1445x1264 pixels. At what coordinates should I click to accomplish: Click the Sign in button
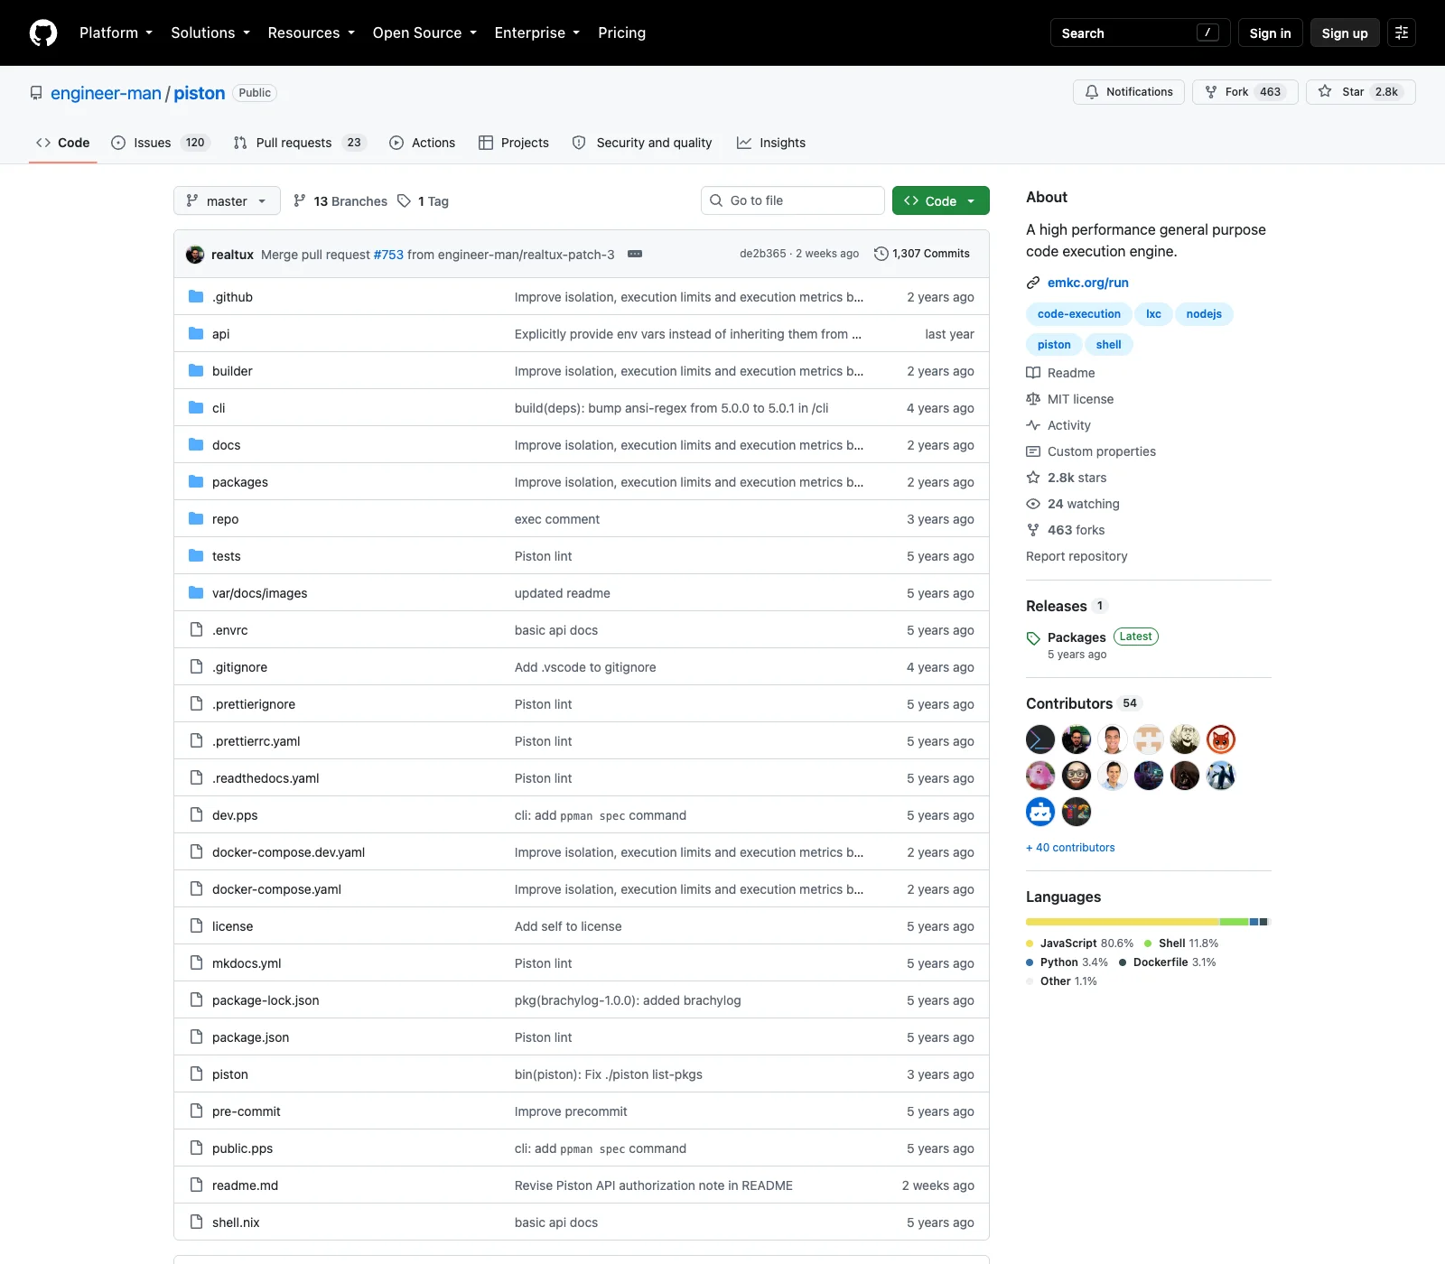pyautogui.click(x=1270, y=33)
